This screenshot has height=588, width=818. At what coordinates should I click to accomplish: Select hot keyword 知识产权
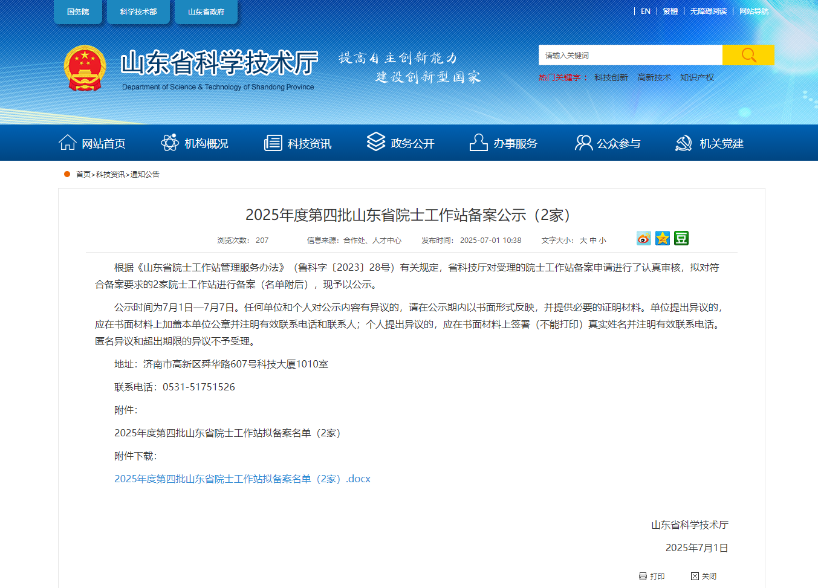click(696, 77)
